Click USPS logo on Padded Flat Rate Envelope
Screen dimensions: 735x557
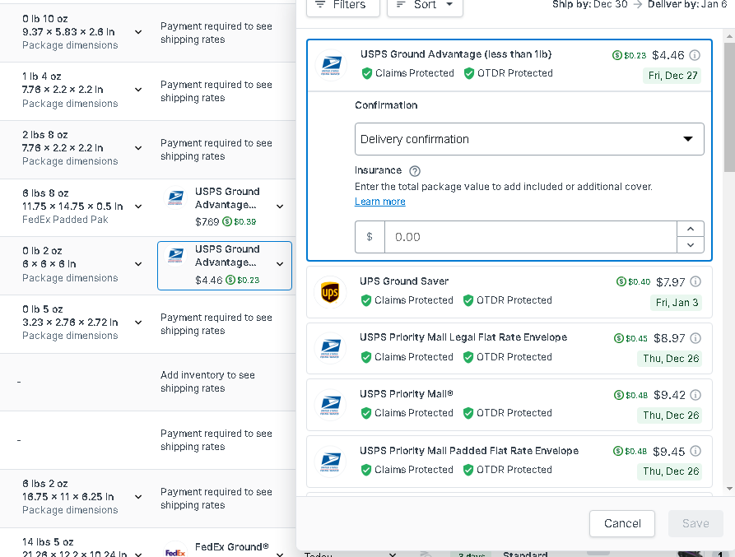[330, 462]
